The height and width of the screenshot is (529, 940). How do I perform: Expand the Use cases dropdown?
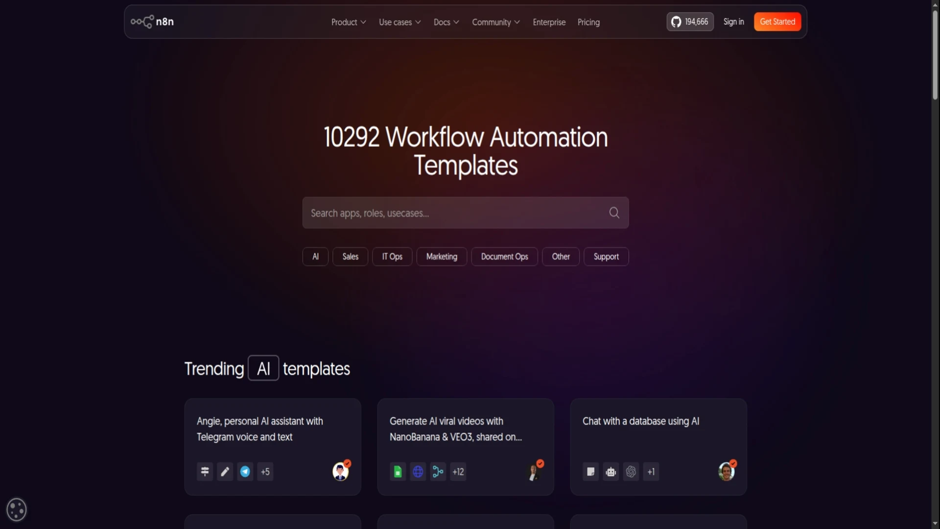tap(400, 22)
